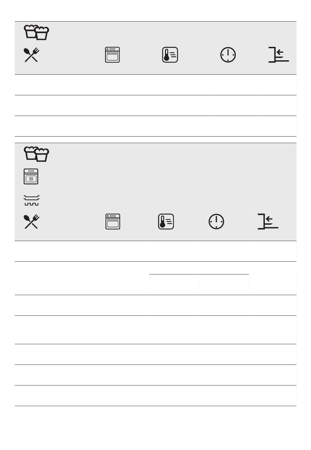Click the muffins icon heading the second table
Image resolution: width=311 pixels, height=450 pixels.
tap(37, 154)
